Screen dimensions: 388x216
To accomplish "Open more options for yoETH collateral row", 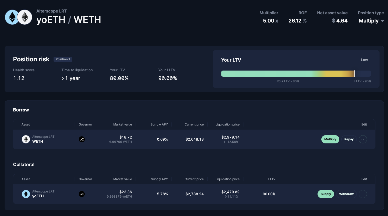I will click(x=363, y=194).
